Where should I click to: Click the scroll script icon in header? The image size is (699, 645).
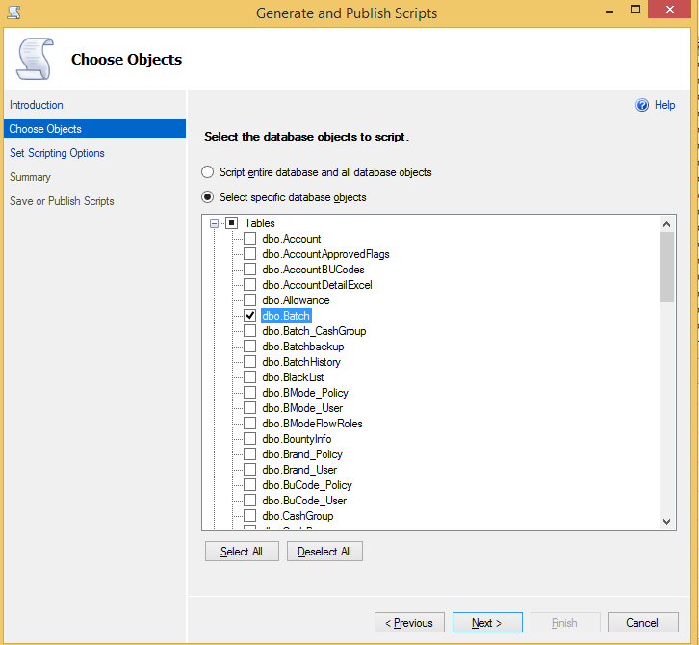point(35,59)
